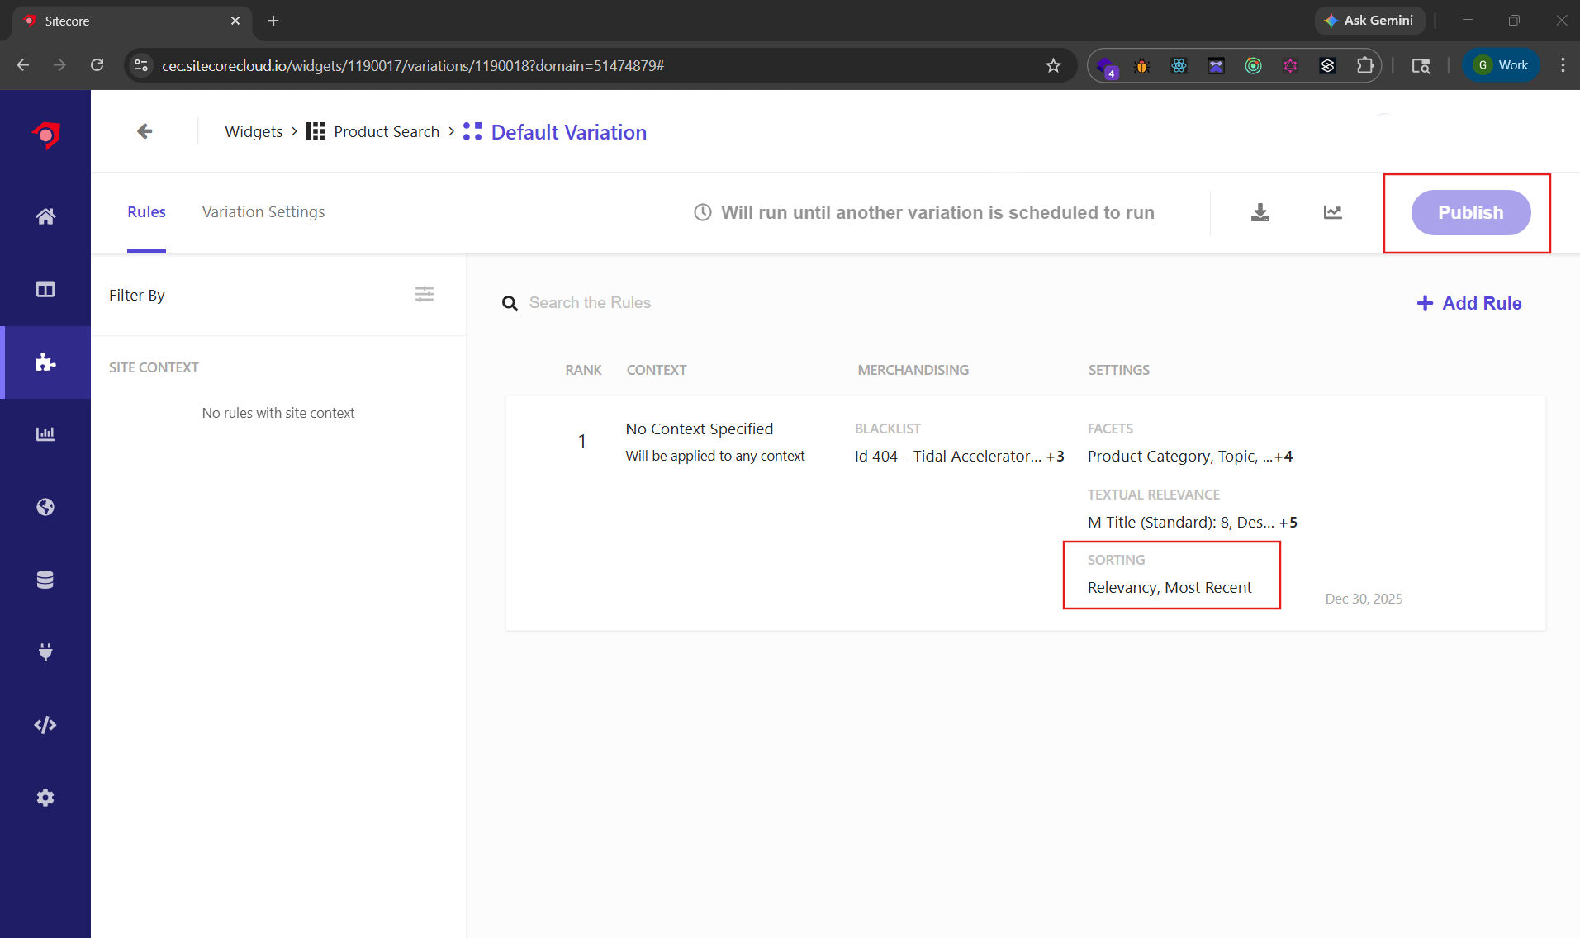Click the Add Rule link
1580x938 pixels.
point(1469,303)
